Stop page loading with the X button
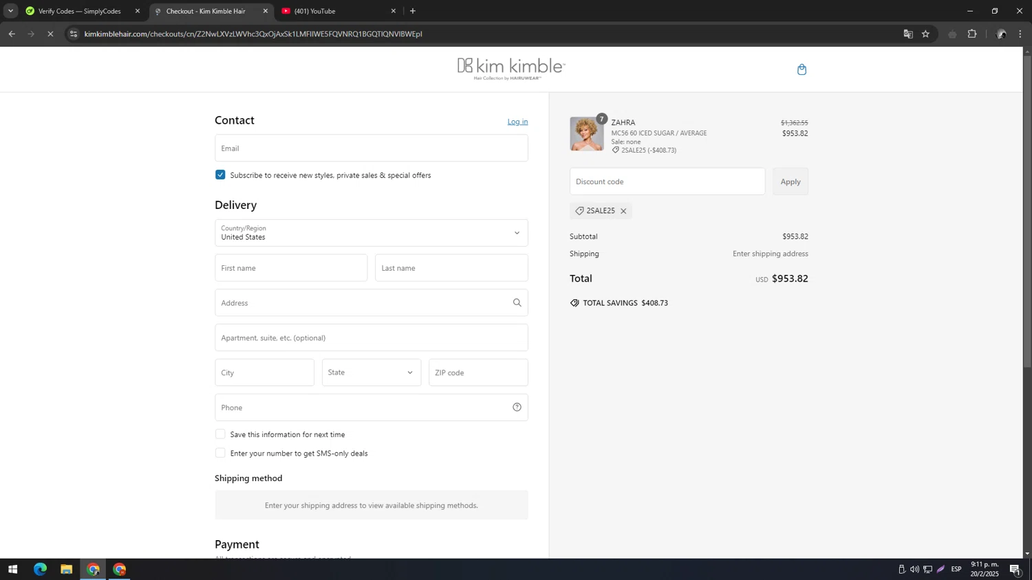 coord(50,34)
